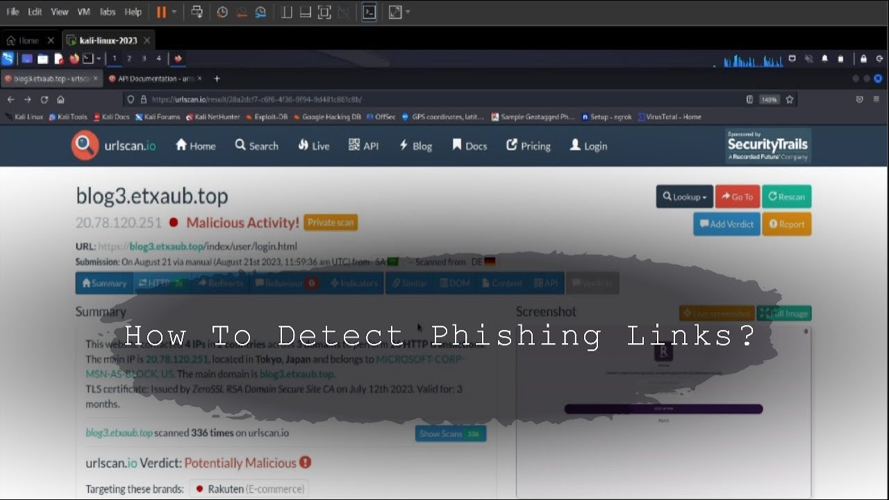Reload the current page

coord(44,99)
